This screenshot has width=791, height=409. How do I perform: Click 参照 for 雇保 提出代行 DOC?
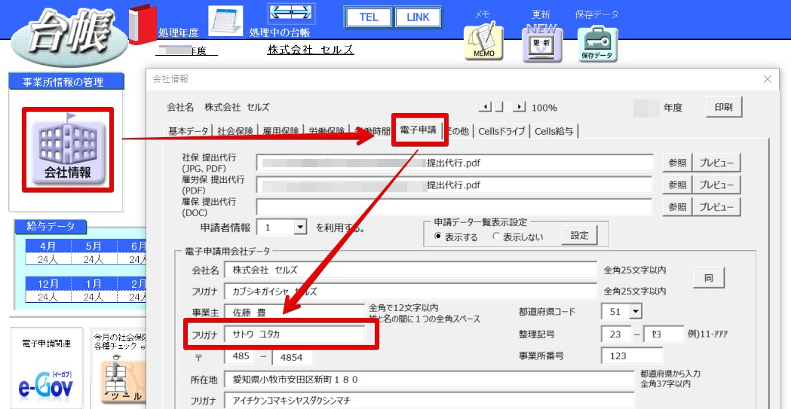[x=677, y=207]
